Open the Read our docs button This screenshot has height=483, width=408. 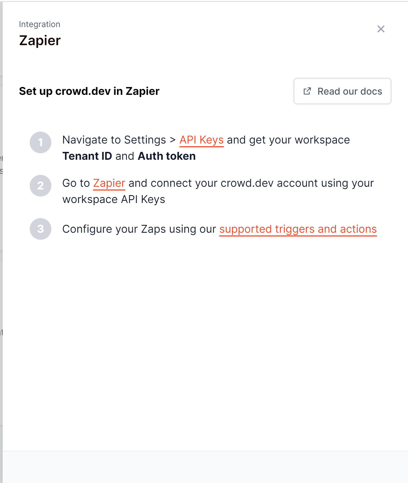tap(342, 91)
